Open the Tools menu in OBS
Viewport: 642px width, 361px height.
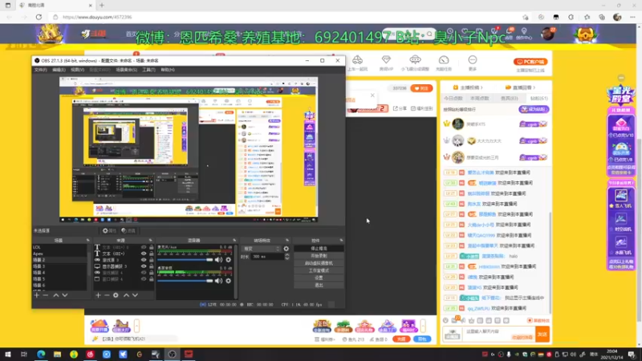[x=148, y=70]
